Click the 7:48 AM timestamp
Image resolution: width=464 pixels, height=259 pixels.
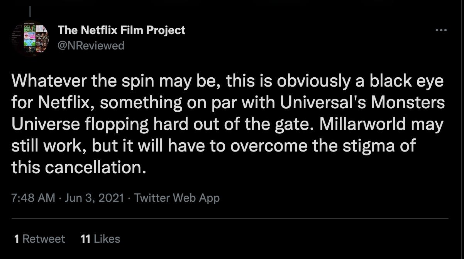pos(34,198)
